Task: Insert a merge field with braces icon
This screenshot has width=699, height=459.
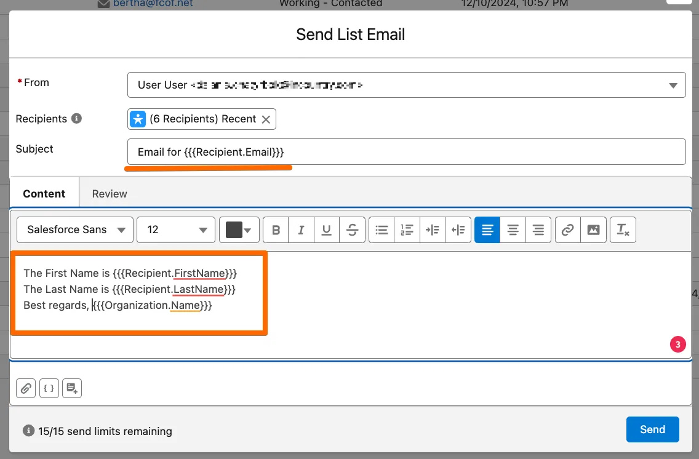Action: point(49,388)
